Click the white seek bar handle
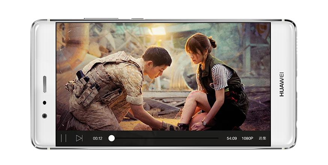The width and height of the screenshot is (328, 165). tap(112, 138)
